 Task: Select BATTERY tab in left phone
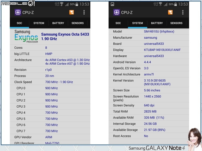(58, 23)
